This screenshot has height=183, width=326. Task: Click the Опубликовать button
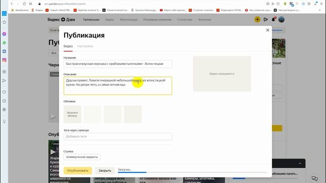click(x=78, y=171)
